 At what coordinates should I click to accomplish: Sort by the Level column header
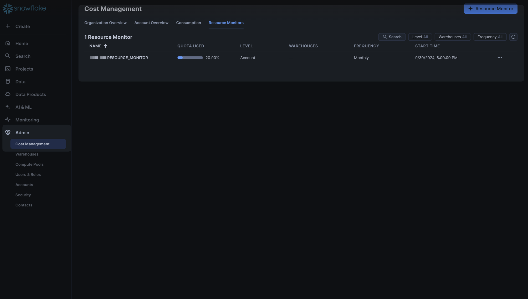[x=246, y=46]
